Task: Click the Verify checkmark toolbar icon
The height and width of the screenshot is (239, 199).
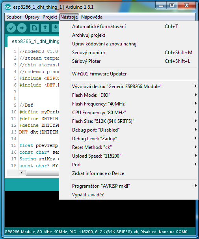Action: pyautogui.click(x=11, y=28)
